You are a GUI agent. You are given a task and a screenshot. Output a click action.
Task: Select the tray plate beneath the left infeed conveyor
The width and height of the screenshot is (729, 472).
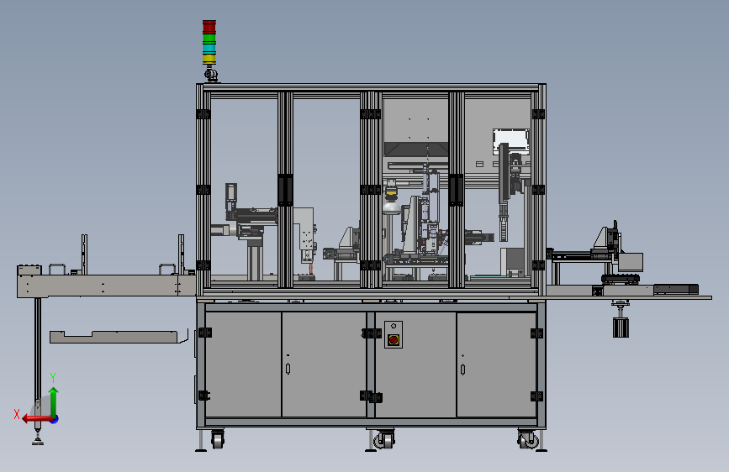point(114,337)
